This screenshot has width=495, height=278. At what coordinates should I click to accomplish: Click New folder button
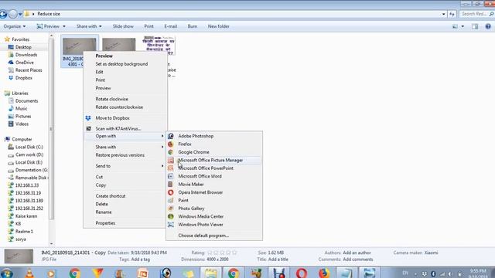[x=218, y=26]
